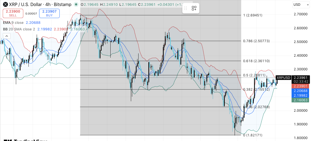Image resolution: width=311 pixels, height=141 pixels.
Task: Click the 2.00000 price scale value
Action: pos(300,111)
